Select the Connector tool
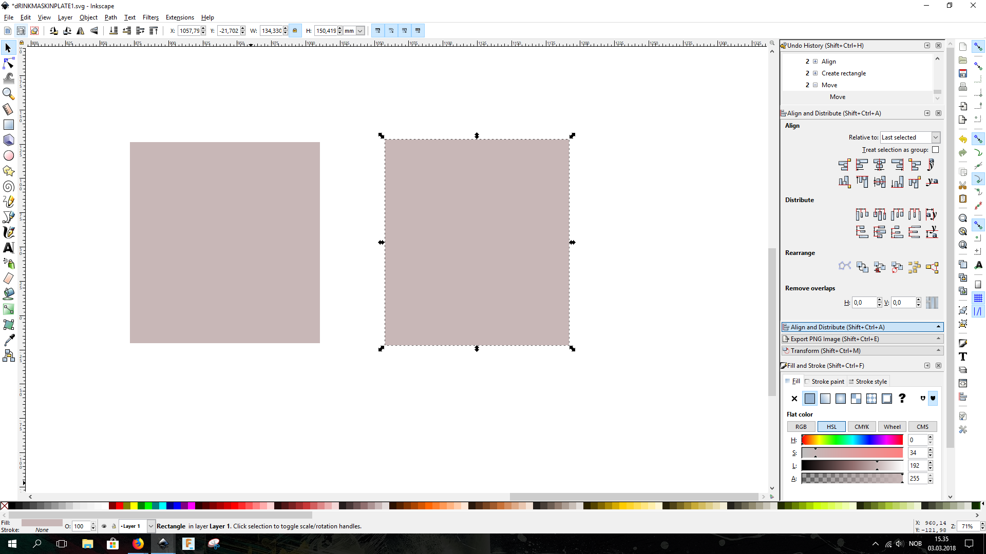The image size is (986, 554). click(8, 355)
